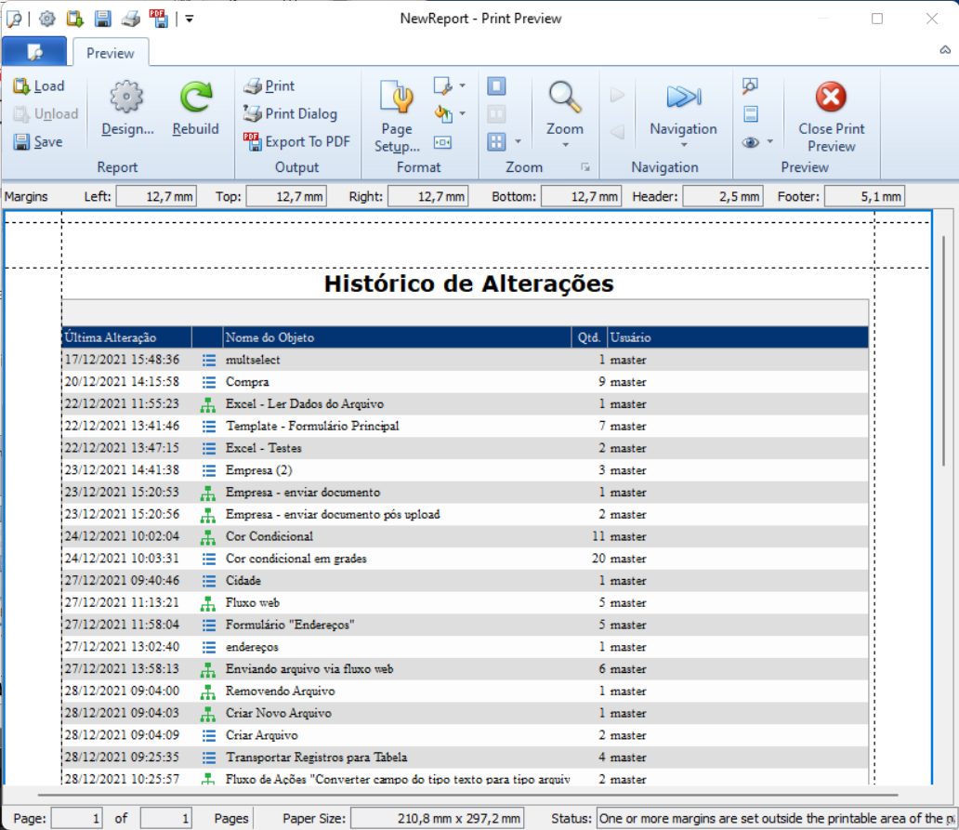Toggle single page view in Zoom group

point(497,86)
